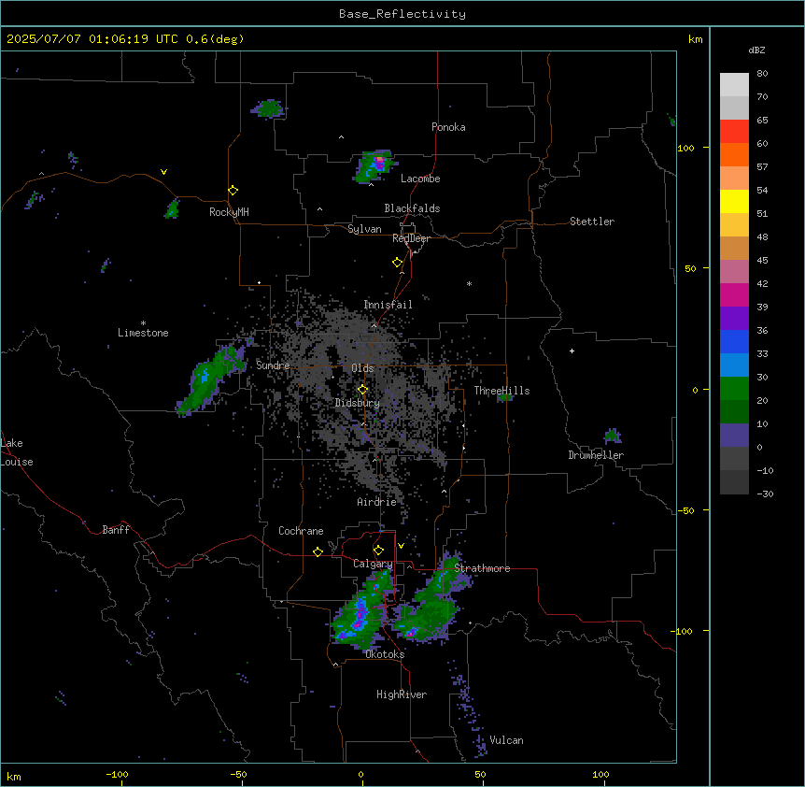
Task: Click the Limestone label
Action: [143, 333]
